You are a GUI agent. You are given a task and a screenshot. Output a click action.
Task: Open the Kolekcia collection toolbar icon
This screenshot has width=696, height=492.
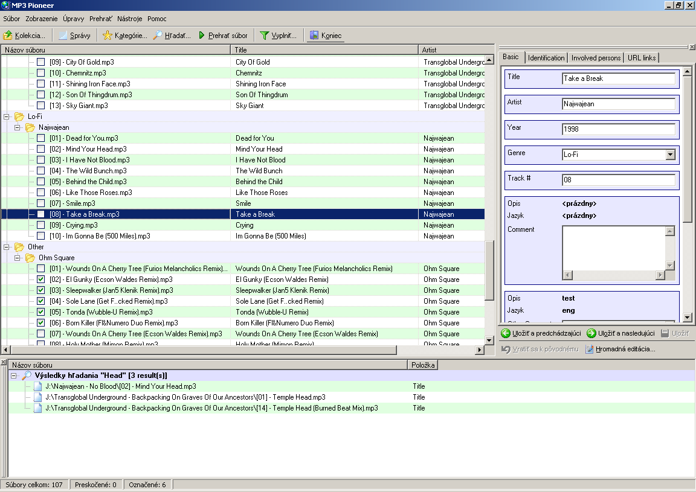[x=8, y=36]
